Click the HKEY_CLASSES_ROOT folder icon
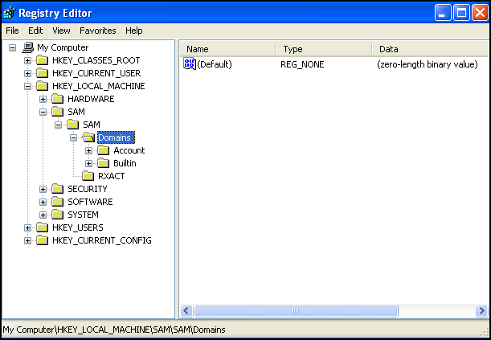 pyautogui.click(x=43, y=60)
